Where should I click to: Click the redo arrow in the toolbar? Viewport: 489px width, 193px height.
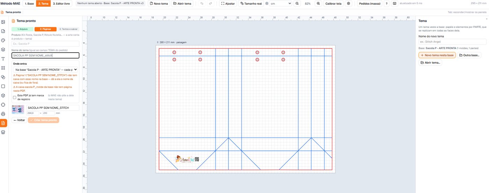click(x=210, y=3)
